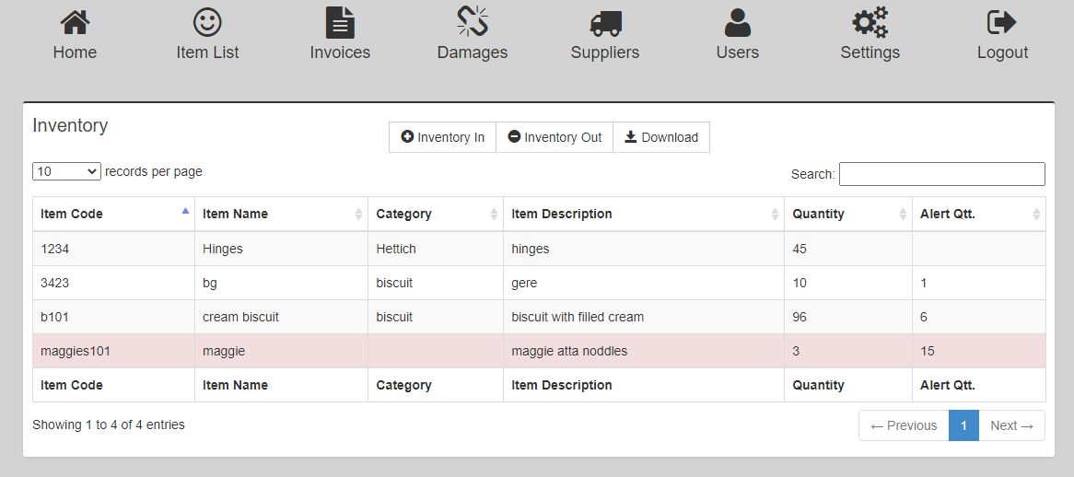The width and height of the screenshot is (1074, 477).
Task: Click the Suppliers truck icon
Action: (x=605, y=22)
